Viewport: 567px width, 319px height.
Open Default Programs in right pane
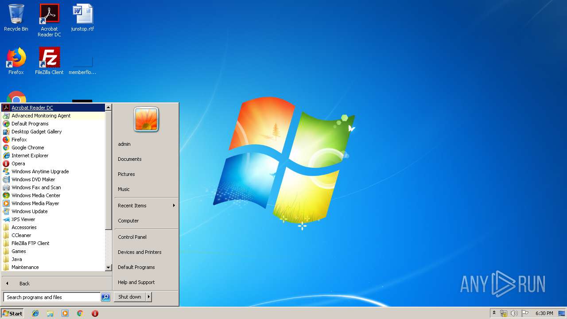coord(146,267)
